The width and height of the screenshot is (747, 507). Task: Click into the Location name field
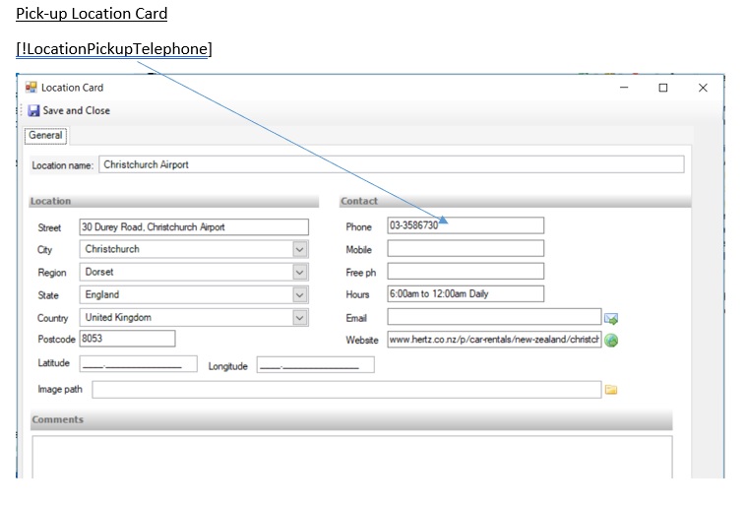pyautogui.click(x=390, y=164)
